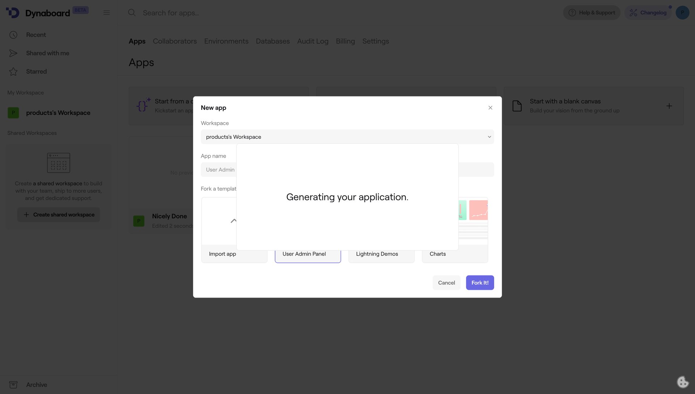
Task: Switch to the Databases tab
Action: pos(273,41)
